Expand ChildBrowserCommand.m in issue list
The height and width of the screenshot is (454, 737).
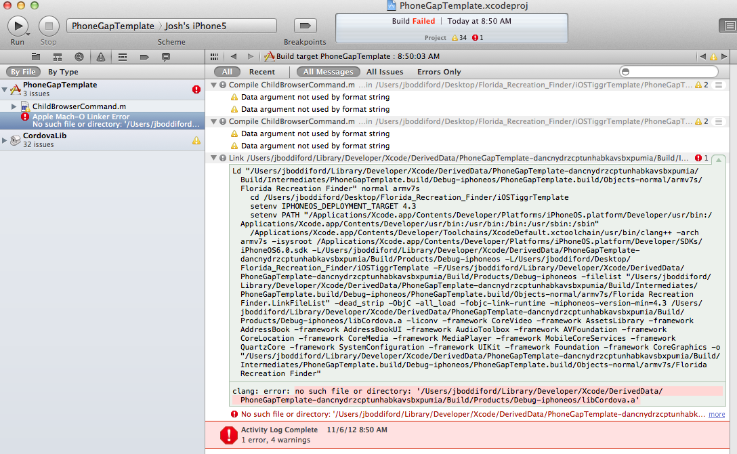pos(14,107)
